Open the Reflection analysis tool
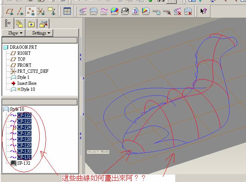Image resolution: width=246 pixels, height=182 pixels. click(125, 11)
